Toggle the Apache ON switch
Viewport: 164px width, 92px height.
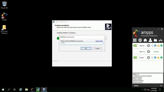(x=136, y=45)
